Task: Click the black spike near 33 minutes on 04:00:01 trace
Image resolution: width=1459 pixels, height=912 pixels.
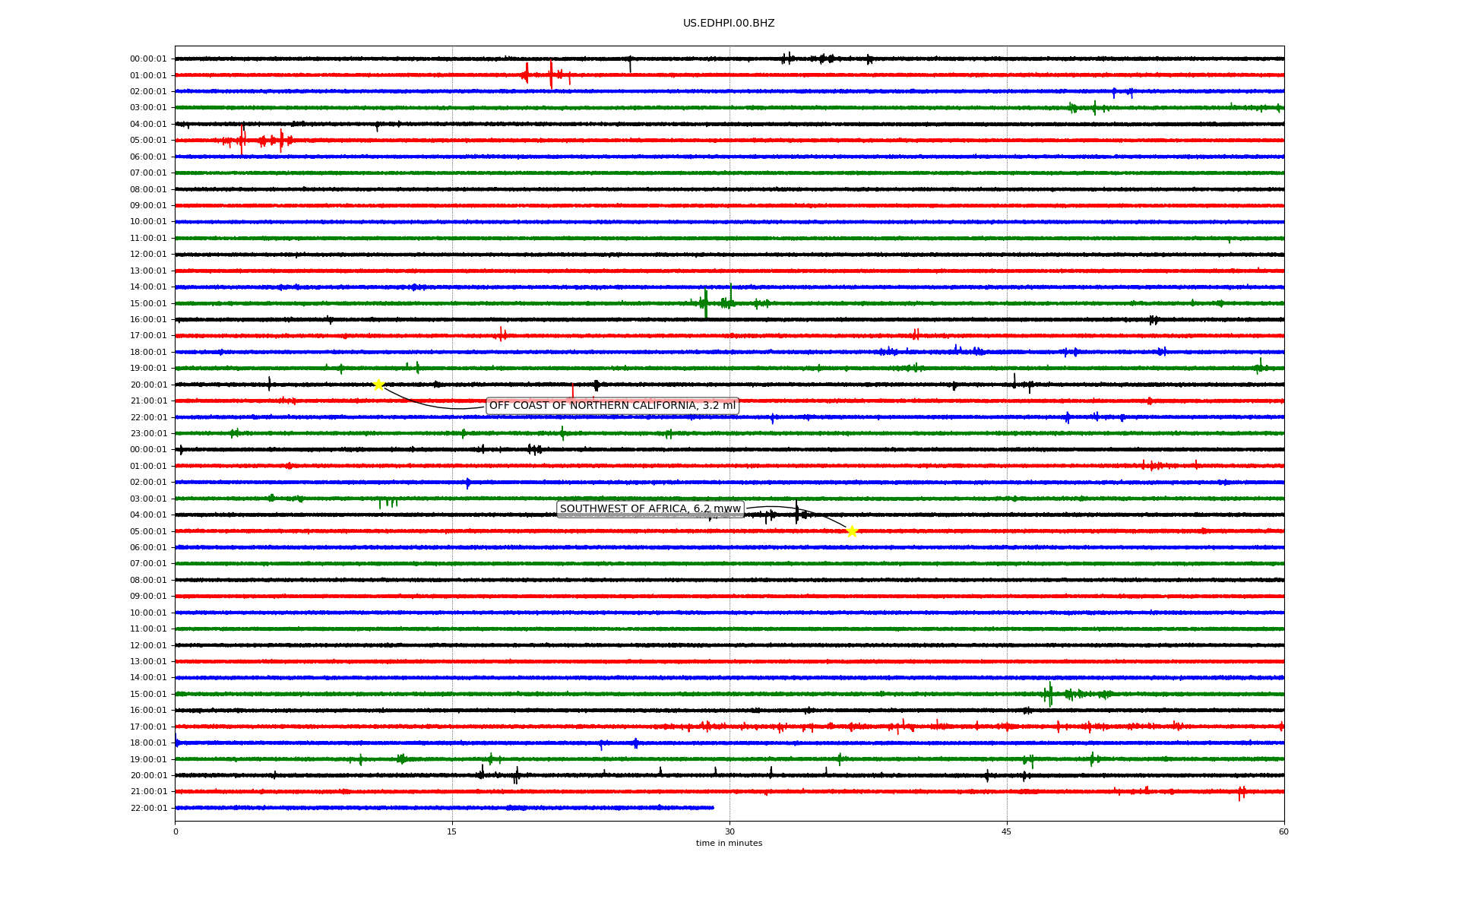Action: click(x=796, y=512)
